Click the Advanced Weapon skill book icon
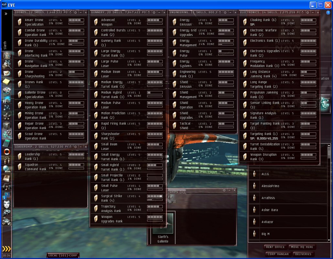 96,22
